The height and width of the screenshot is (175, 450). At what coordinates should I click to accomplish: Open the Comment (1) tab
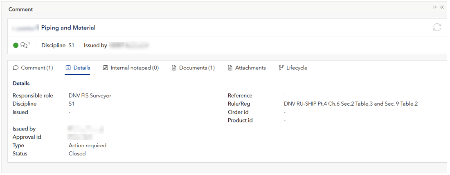pos(37,68)
